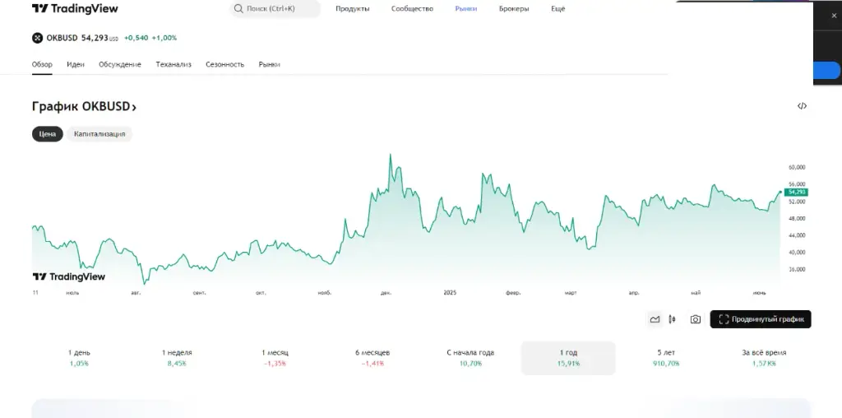Screen dimensions: 842x418
Task: Switch to candlestick chart type icon
Action: click(x=672, y=319)
